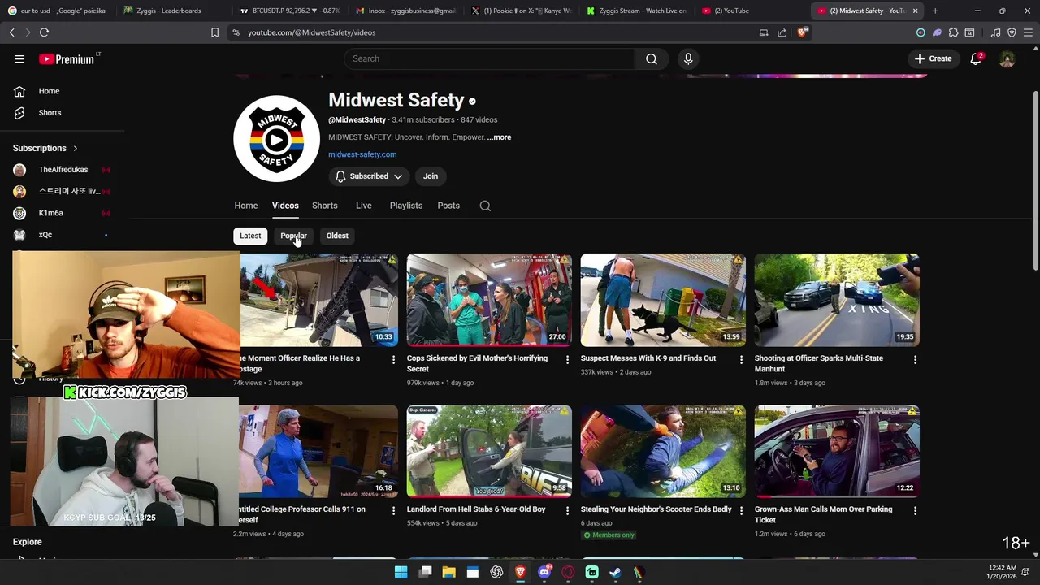The width and height of the screenshot is (1040, 585).
Task: Expand the Subscribed notification dropdown
Action: point(369,176)
